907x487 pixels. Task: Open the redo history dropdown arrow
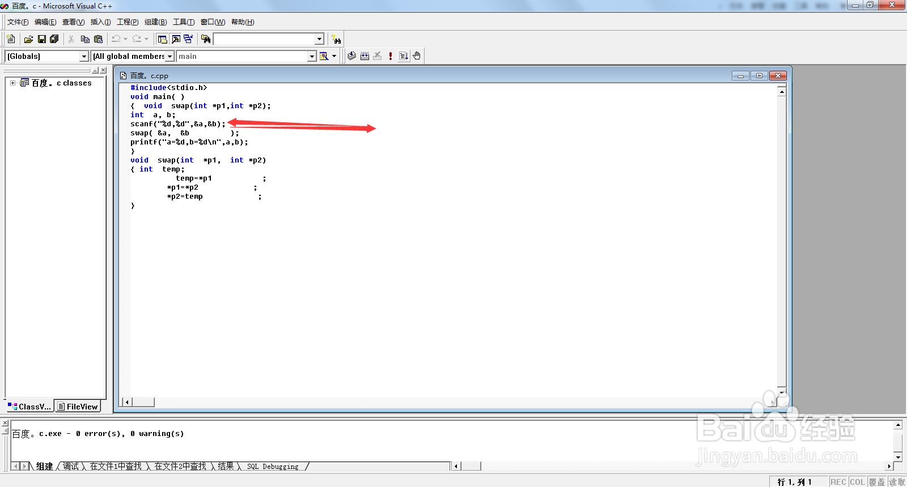pos(146,39)
